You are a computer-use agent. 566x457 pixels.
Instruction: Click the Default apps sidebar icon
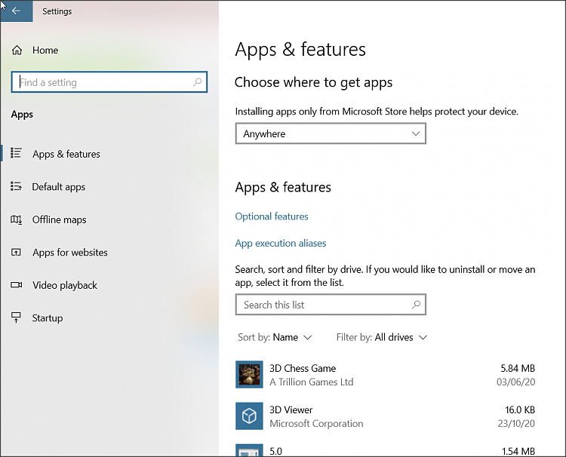[x=17, y=187]
